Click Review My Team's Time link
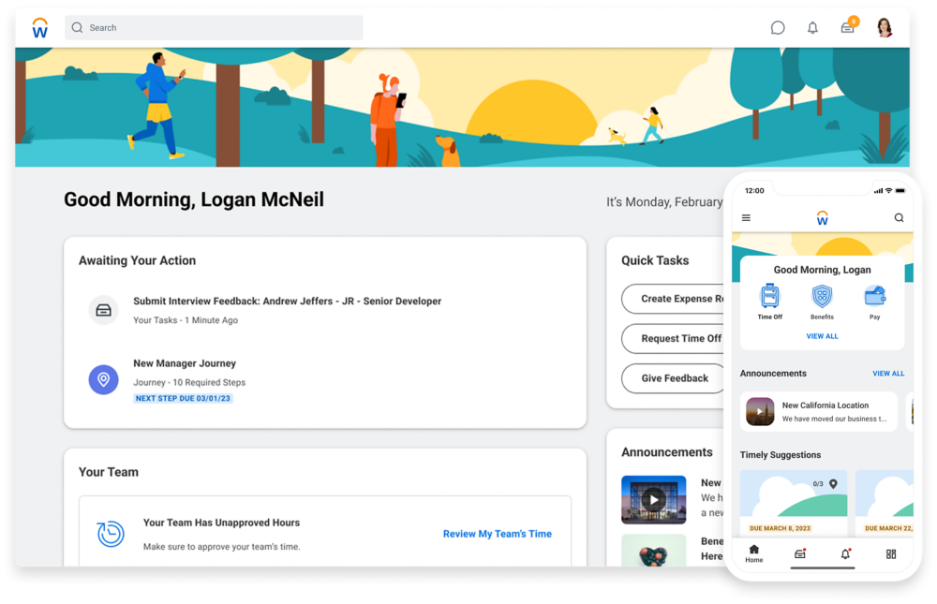The height and width of the screenshot is (604, 937). [497, 534]
